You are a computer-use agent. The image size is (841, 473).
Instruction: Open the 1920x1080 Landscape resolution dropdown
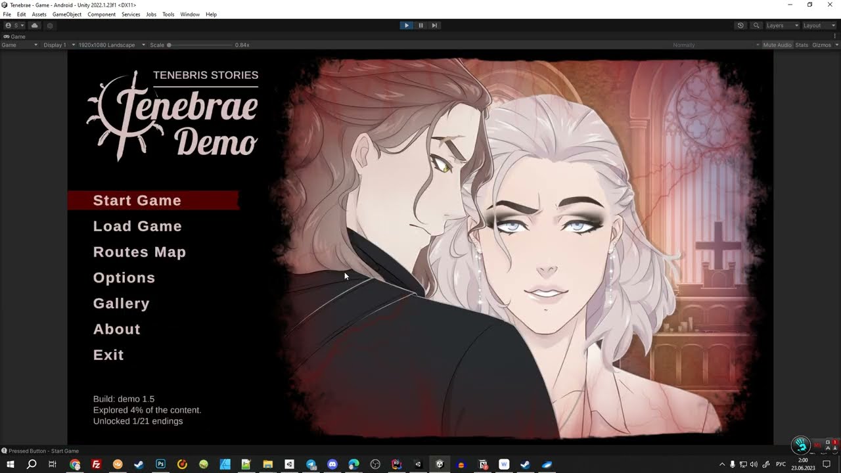[112, 45]
